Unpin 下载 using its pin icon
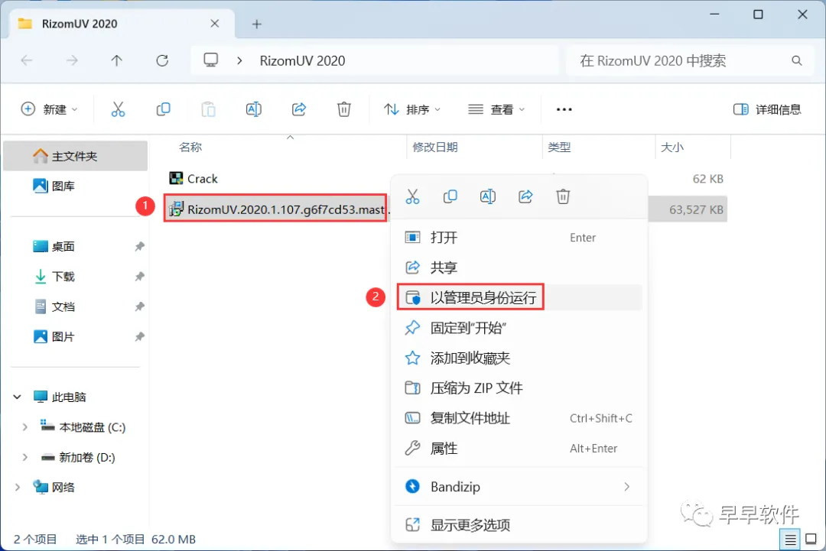Viewport: 826px width, 551px height. (x=140, y=277)
